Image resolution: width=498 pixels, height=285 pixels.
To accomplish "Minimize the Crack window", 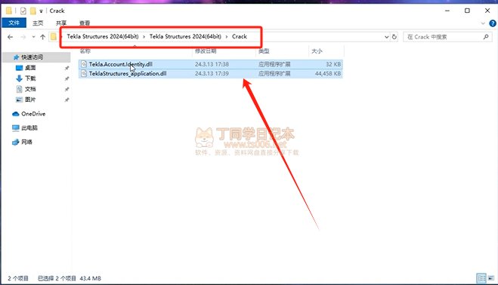I will [447, 11].
